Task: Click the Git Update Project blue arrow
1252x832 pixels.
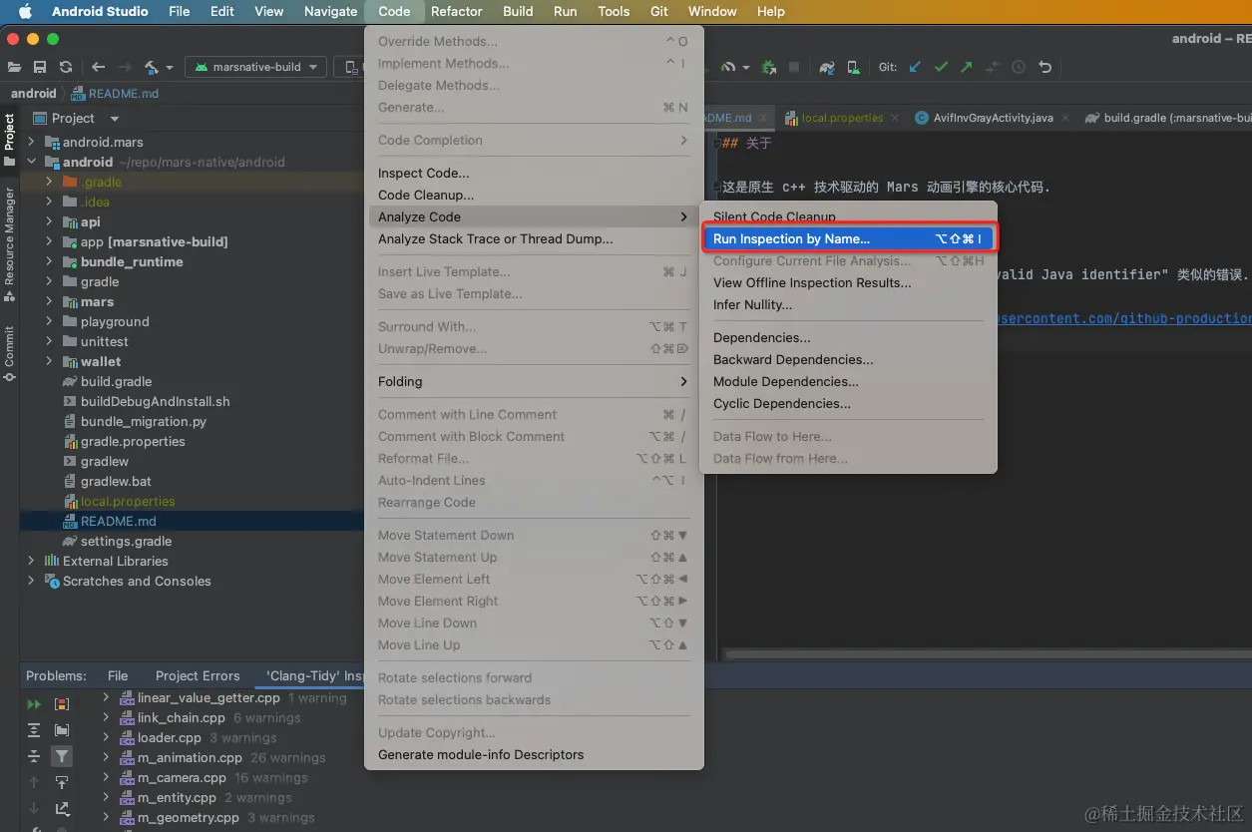Action: (915, 67)
